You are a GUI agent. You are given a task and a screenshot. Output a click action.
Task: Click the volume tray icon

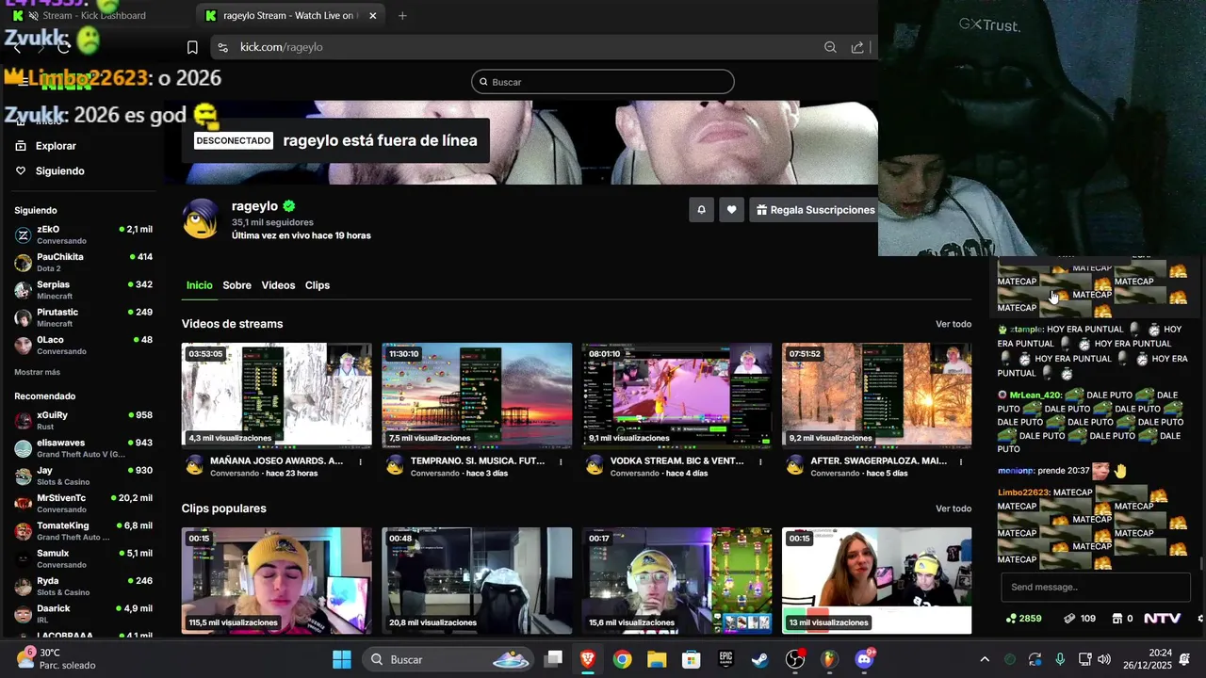tap(1104, 659)
